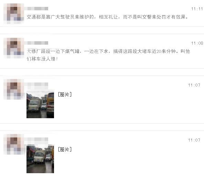Select message text about 交通都是靠广大驾驶员
204x178 pixels.
pos(107,17)
